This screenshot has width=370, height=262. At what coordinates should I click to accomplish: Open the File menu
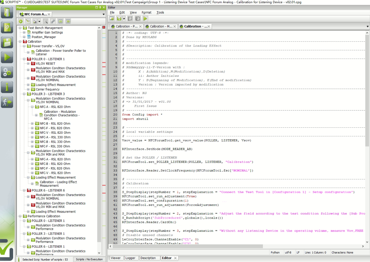112,13
